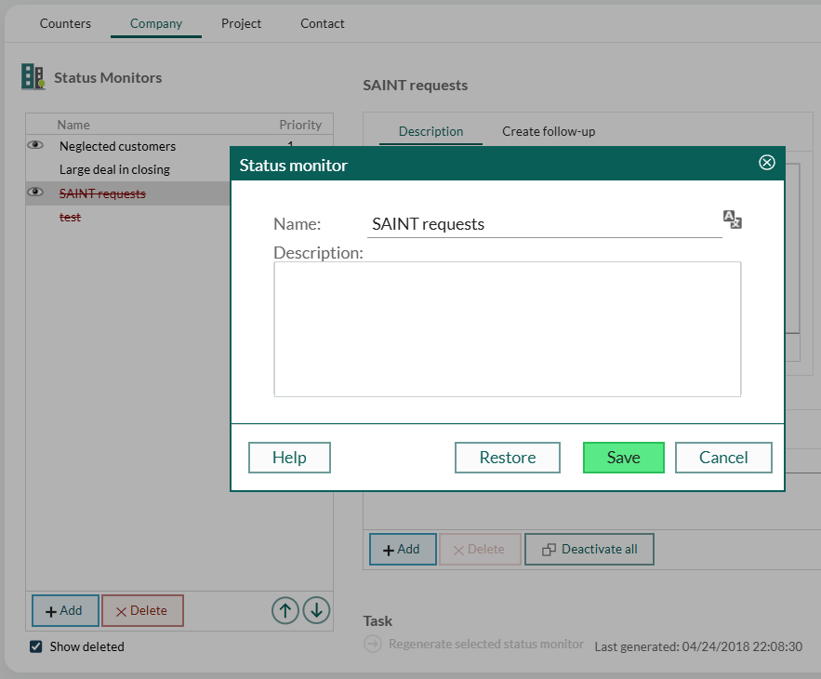
Task: Click the Restore button
Action: coord(508,458)
